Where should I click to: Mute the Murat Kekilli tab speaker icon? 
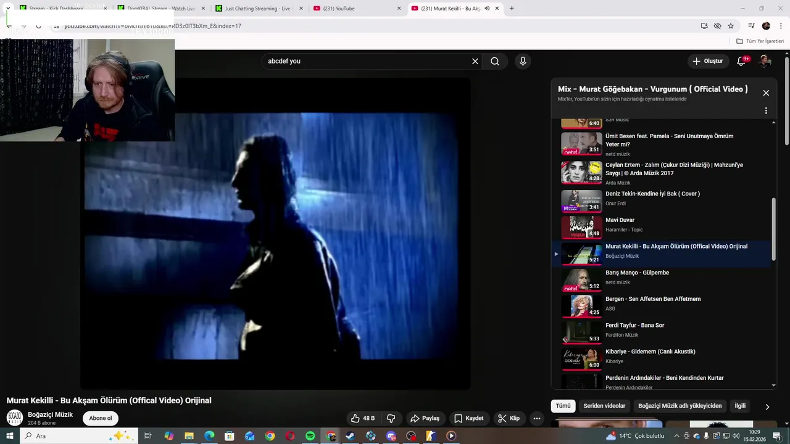tap(487, 9)
